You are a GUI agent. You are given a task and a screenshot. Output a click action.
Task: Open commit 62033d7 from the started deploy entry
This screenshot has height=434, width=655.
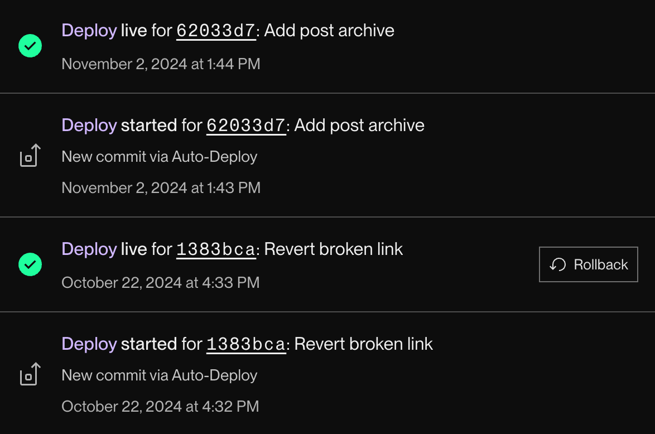click(245, 126)
